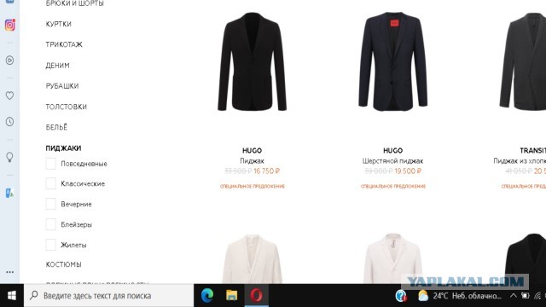Open the Костюмы category
This screenshot has width=546, height=307.
pyautogui.click(x=63, y=264)
